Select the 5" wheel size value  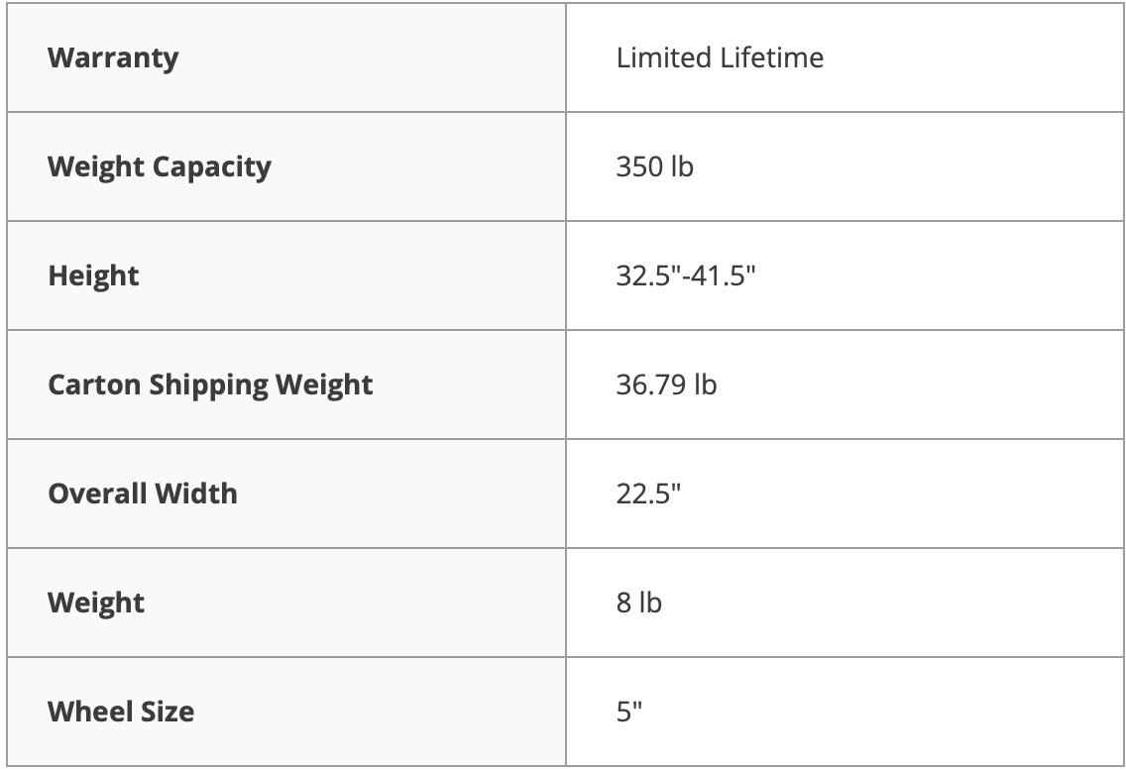(630, 712)
